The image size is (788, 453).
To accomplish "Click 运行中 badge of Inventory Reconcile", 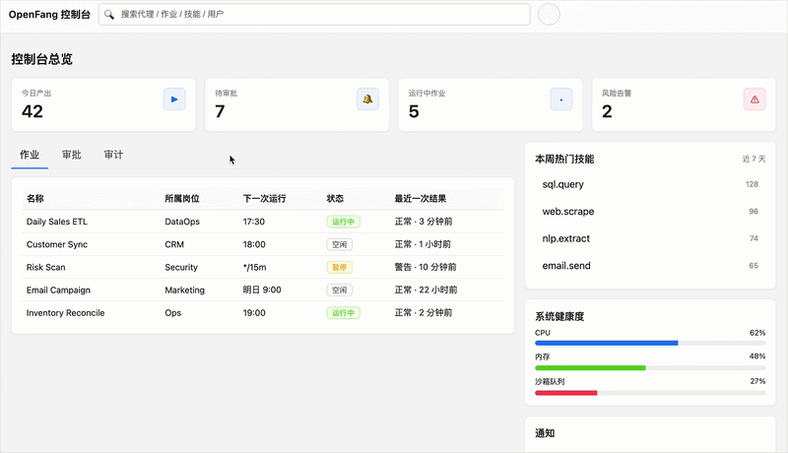I will [x=342, y=312].
